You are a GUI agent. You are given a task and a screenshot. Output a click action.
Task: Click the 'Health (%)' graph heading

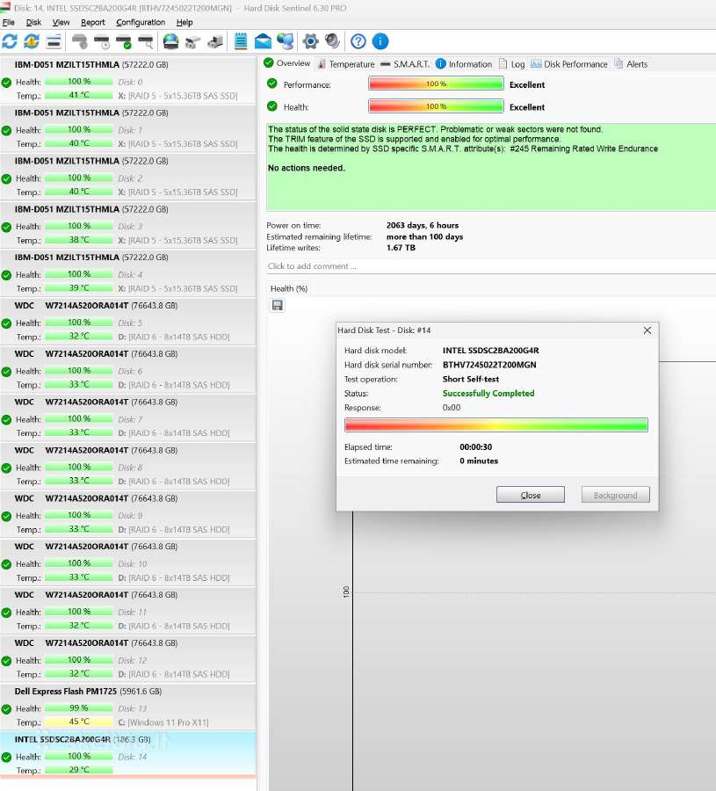click(289, 288)
